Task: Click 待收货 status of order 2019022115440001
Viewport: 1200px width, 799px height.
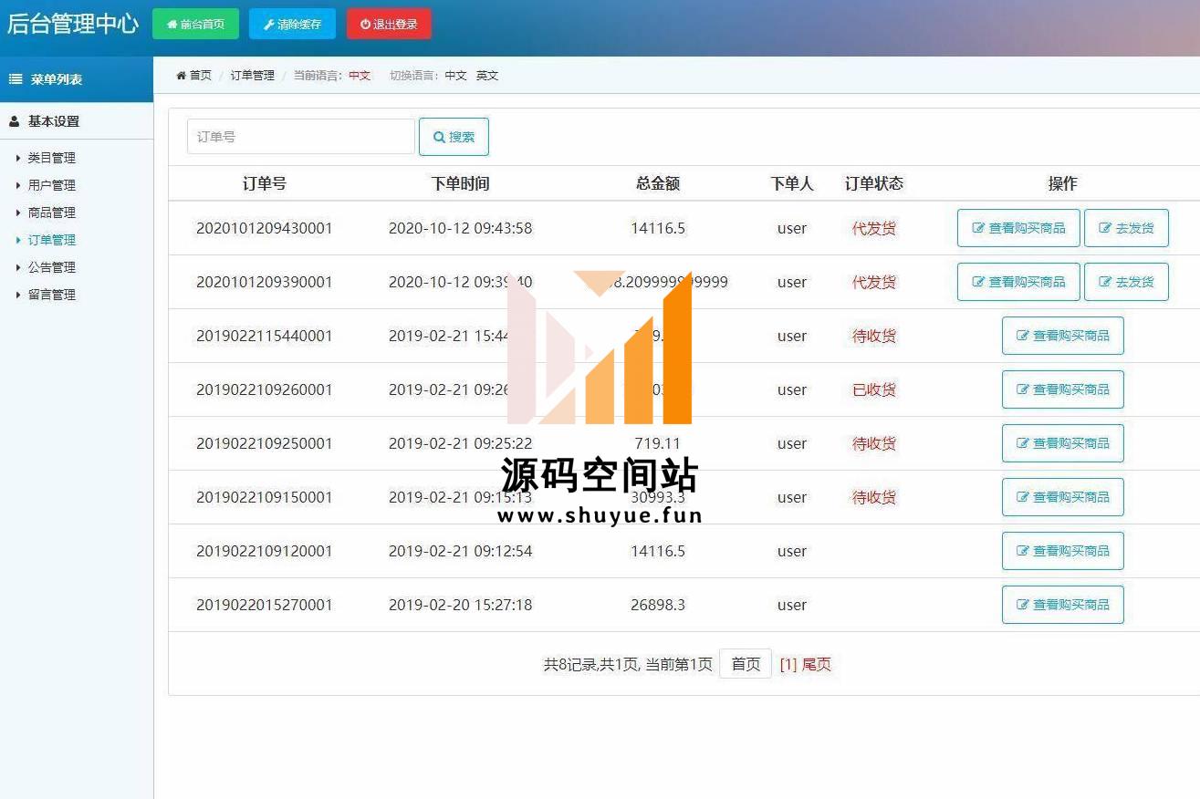Action: [874, 336]
